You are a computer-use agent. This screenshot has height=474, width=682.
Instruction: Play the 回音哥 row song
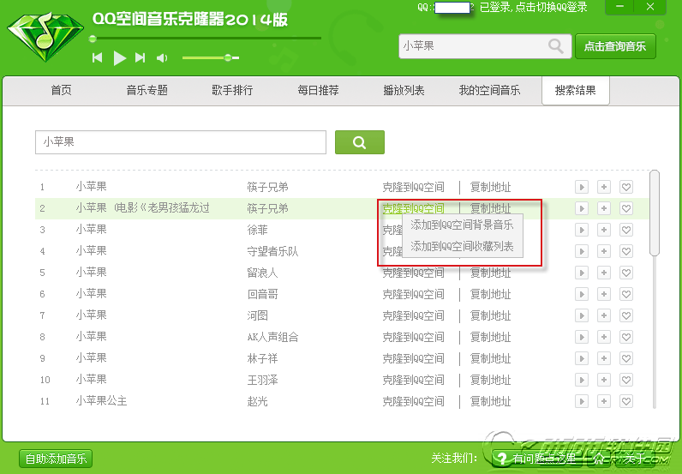tap(582, 294)
